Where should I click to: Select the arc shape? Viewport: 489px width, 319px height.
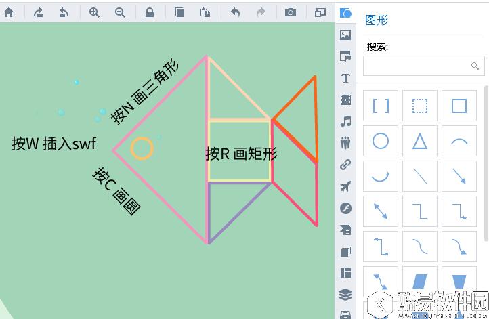459,141
